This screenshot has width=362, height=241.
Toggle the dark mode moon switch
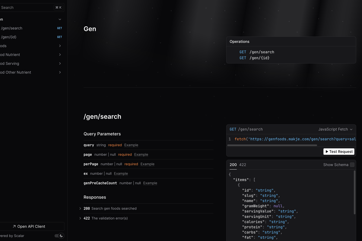click(x=59, y=236)
